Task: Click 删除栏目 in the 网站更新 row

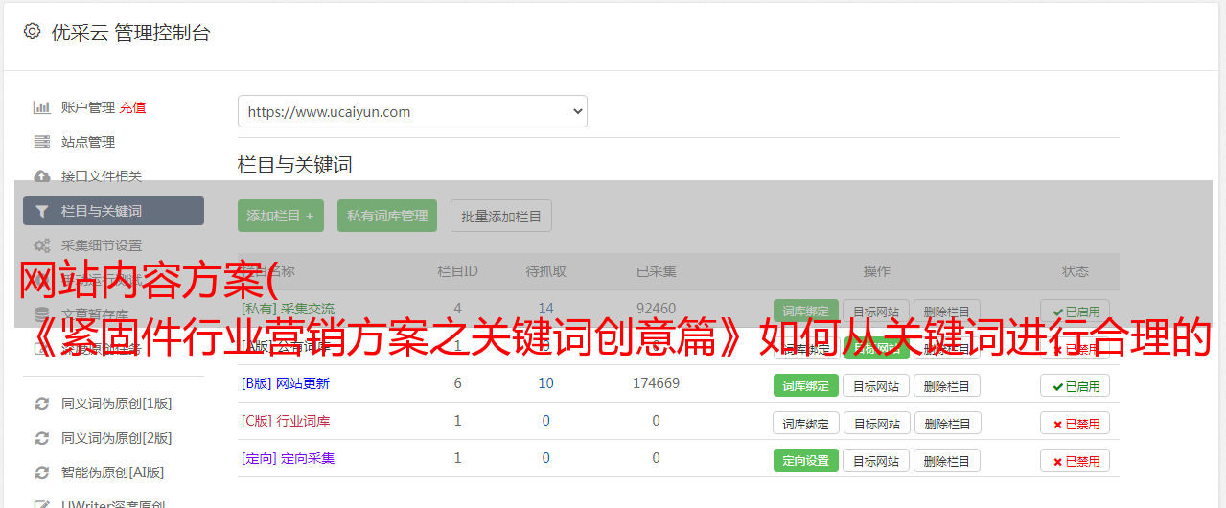Action: [x=947, y=385]
